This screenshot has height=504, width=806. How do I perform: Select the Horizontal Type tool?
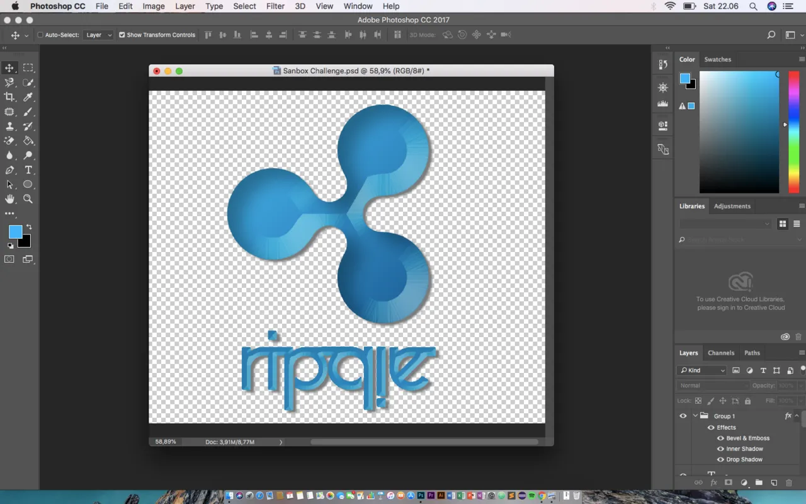tap(28, 170)
